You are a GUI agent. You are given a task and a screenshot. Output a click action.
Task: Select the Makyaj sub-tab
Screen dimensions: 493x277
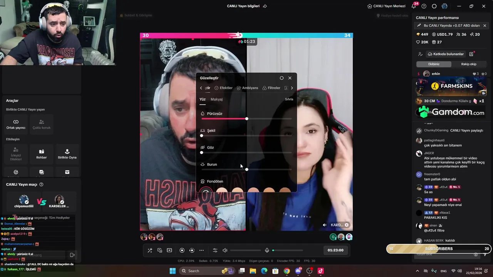click(216, 99)
